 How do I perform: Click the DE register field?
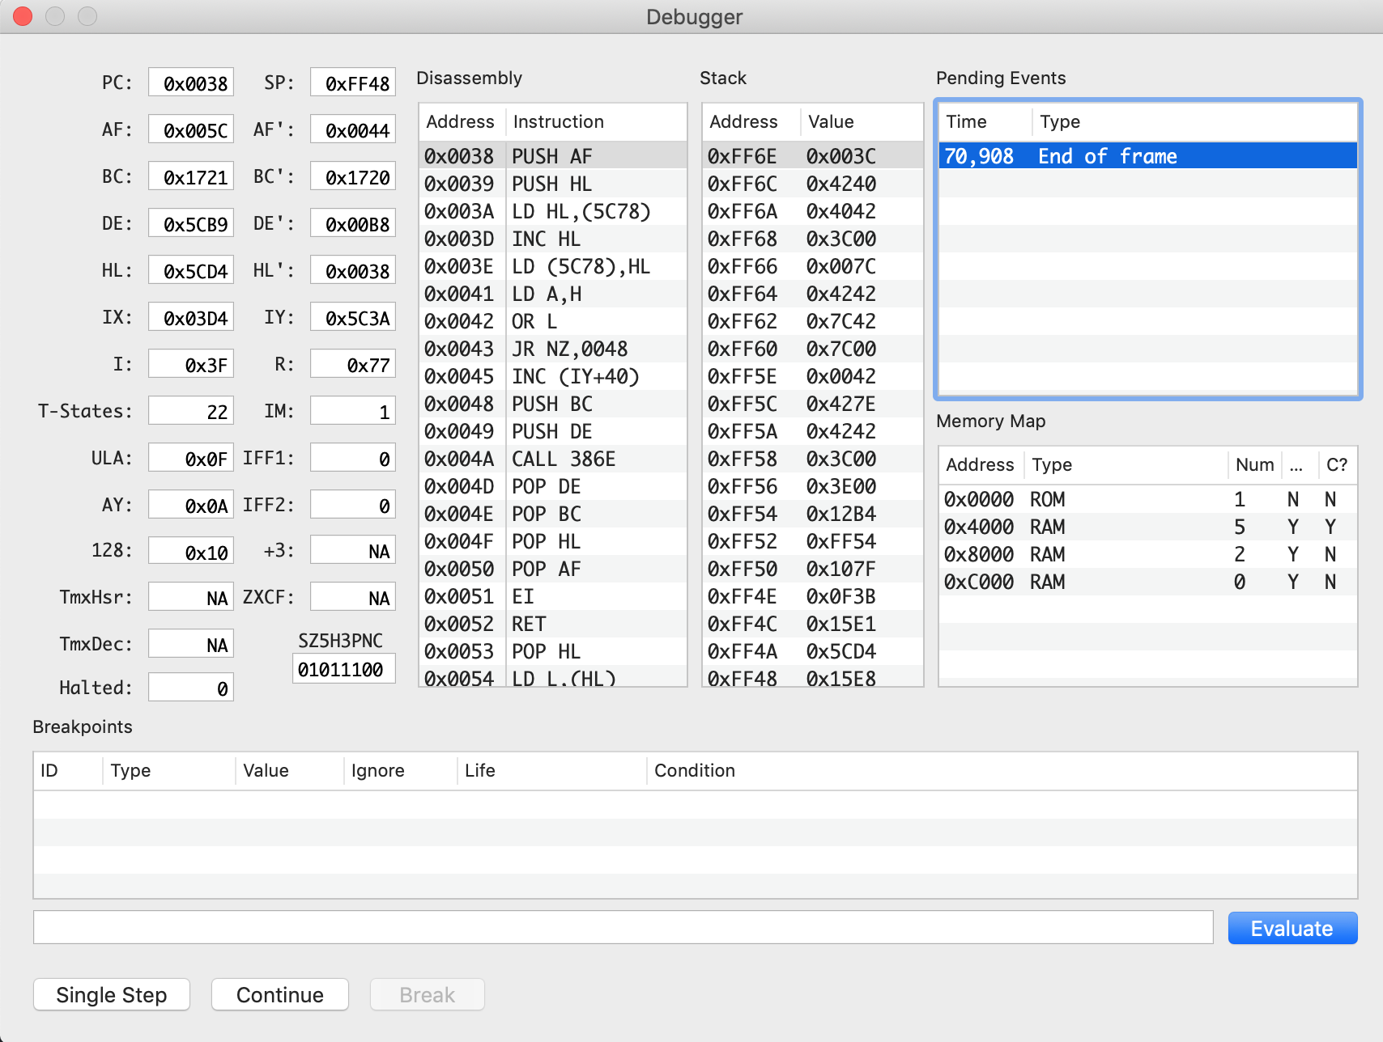pos(191,223)
